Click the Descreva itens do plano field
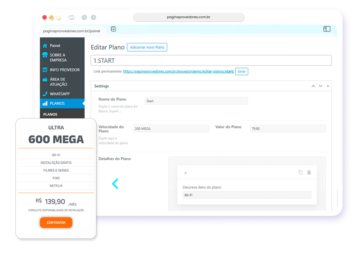The width and height of the screenshot is (351, 255). (x=247, y=195)
